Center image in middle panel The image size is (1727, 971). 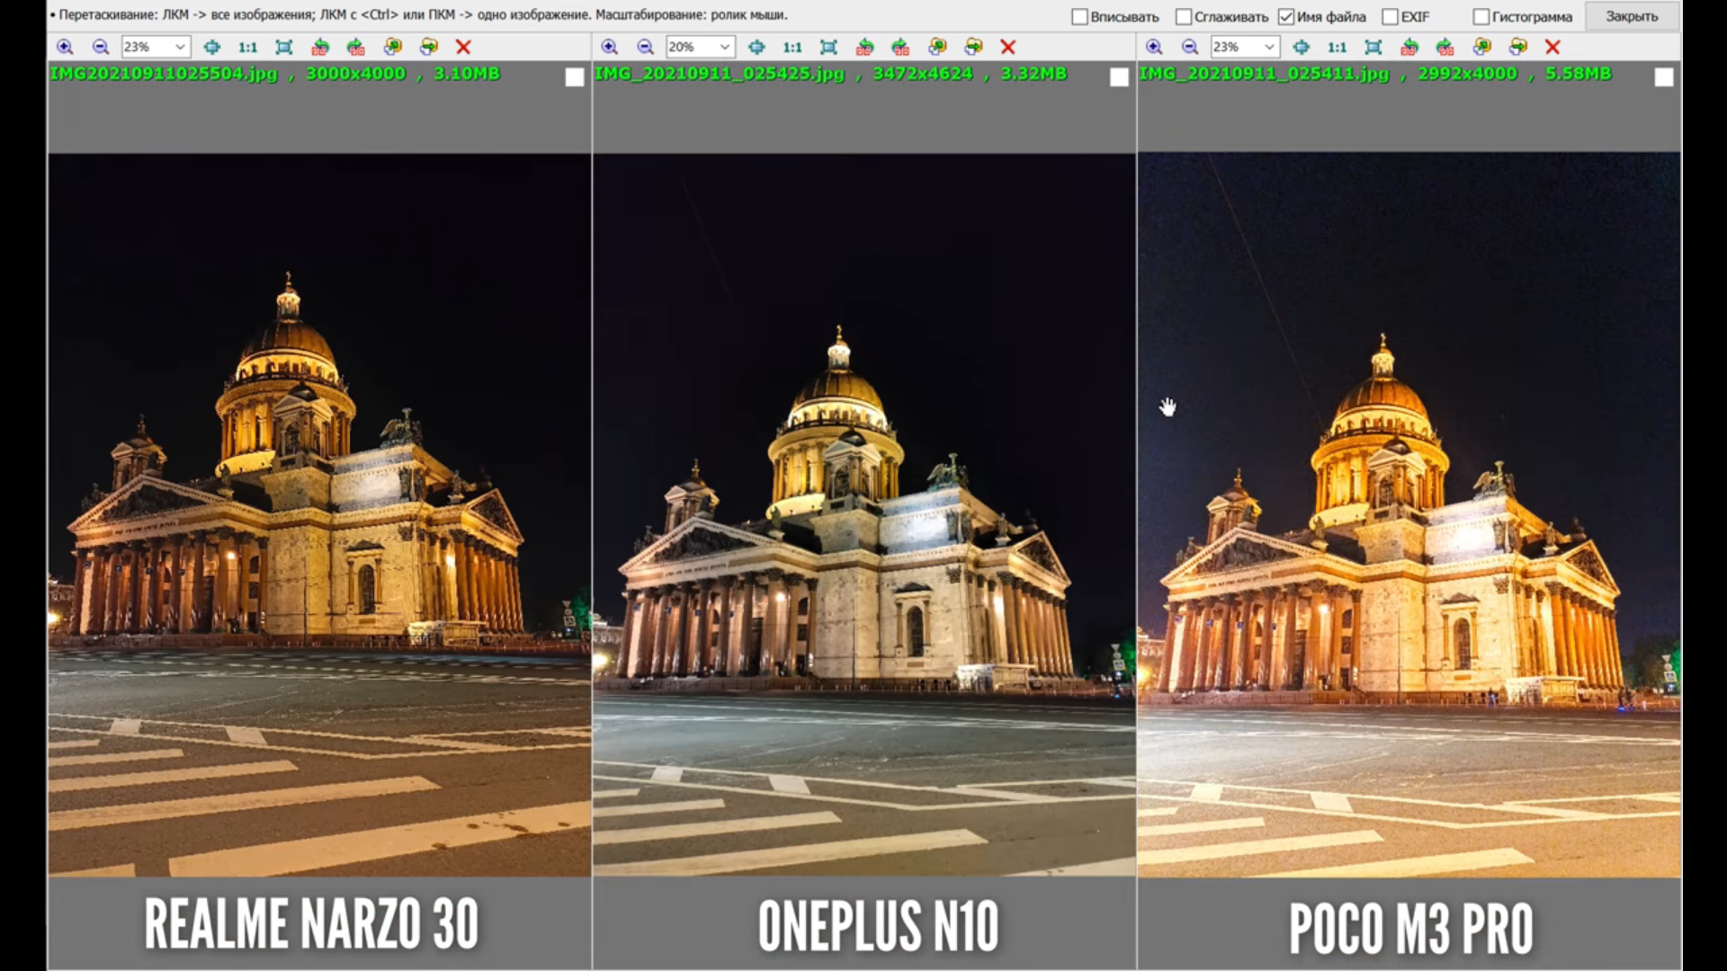point(756,47)
